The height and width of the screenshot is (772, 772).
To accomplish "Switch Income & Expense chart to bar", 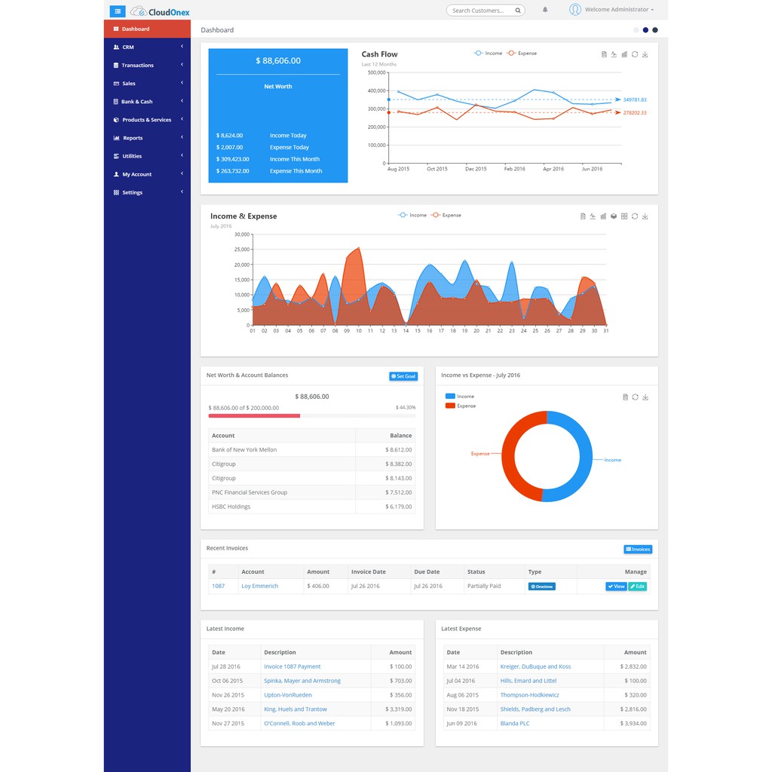I will click(x=603, y=216).
